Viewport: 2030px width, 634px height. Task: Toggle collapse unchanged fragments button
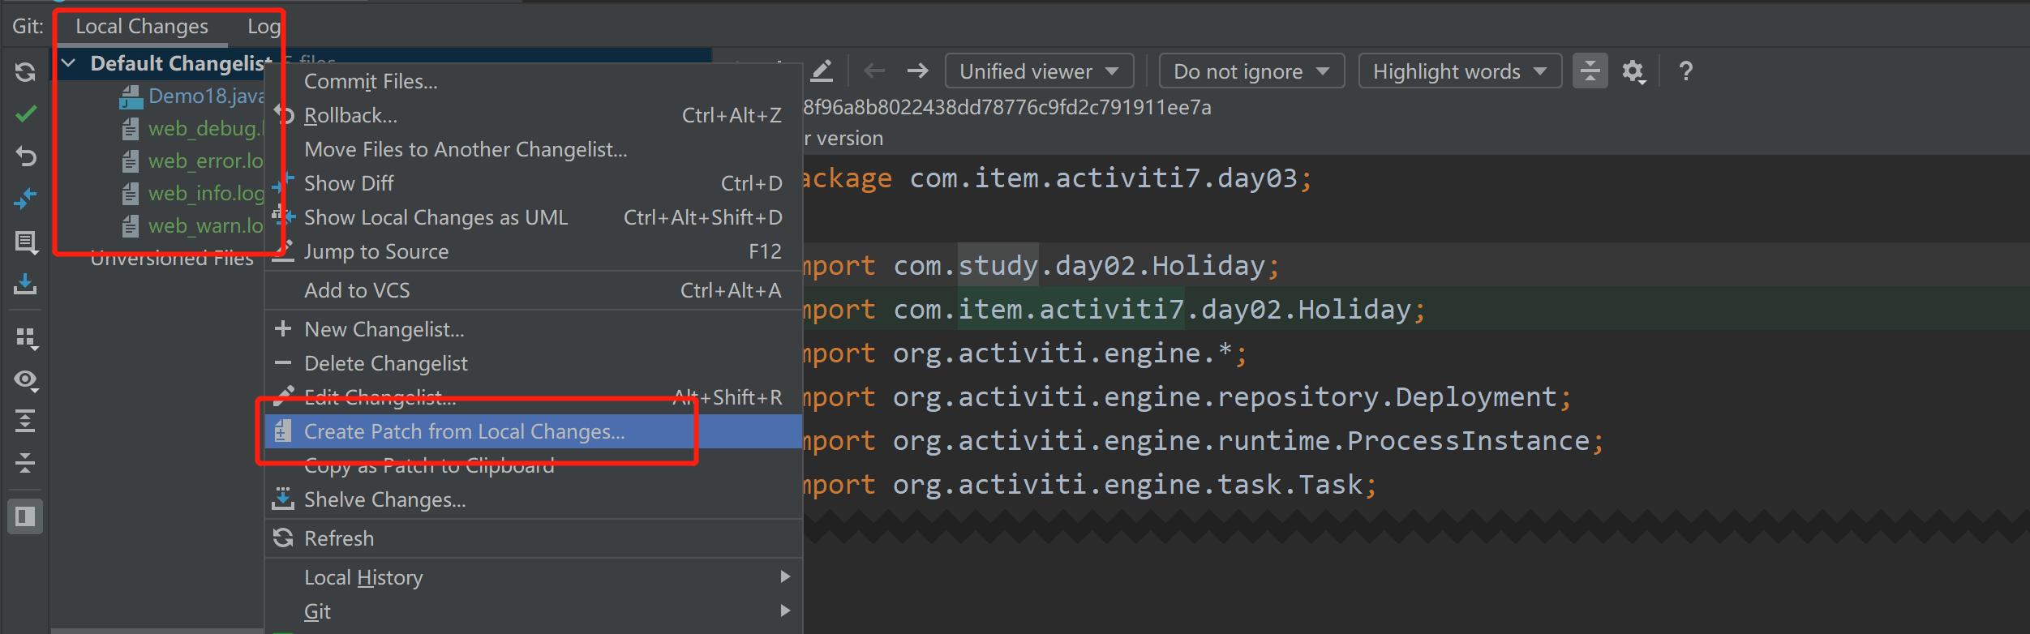1590,71
